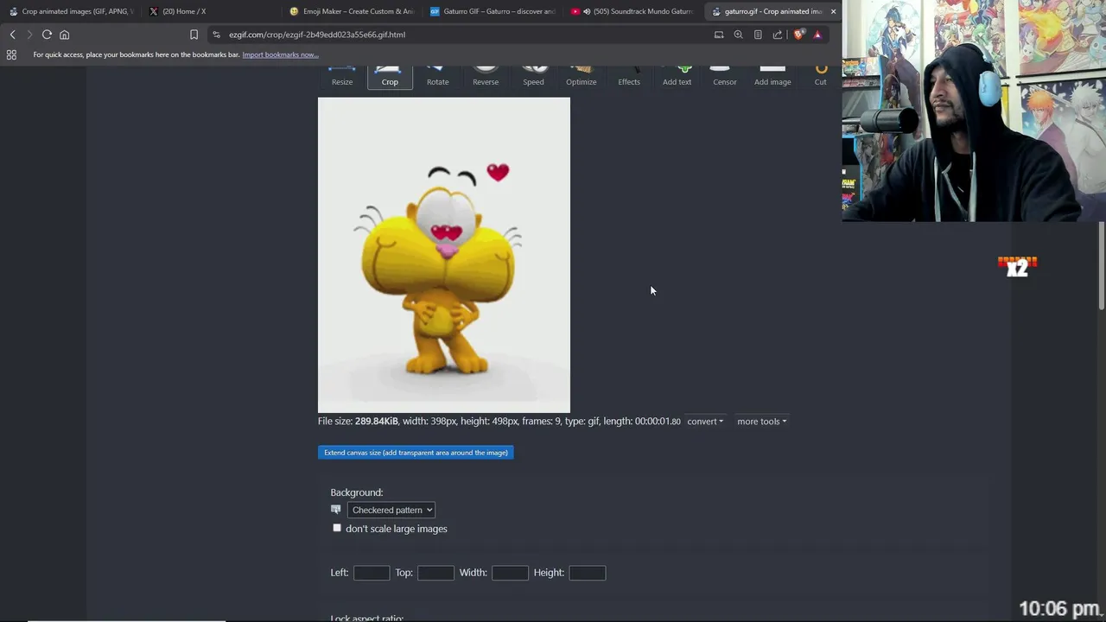Switch to Crop animated images tab
This screenshot has width=1106, height=622.
[x=71, y=11]
